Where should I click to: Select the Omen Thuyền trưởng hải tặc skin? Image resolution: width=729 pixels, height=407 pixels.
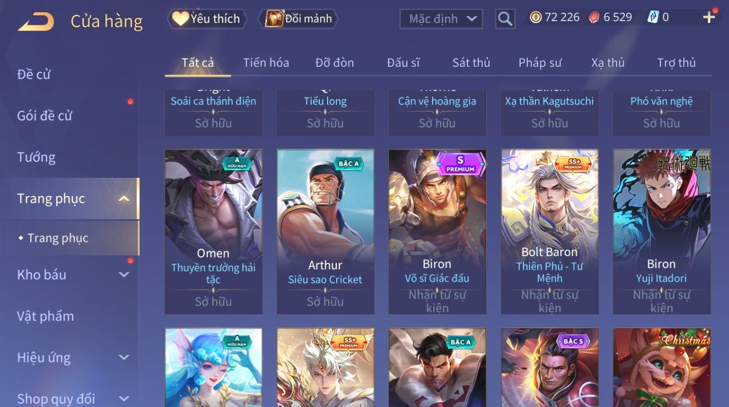pyautogui.click(x=214, y=232)
